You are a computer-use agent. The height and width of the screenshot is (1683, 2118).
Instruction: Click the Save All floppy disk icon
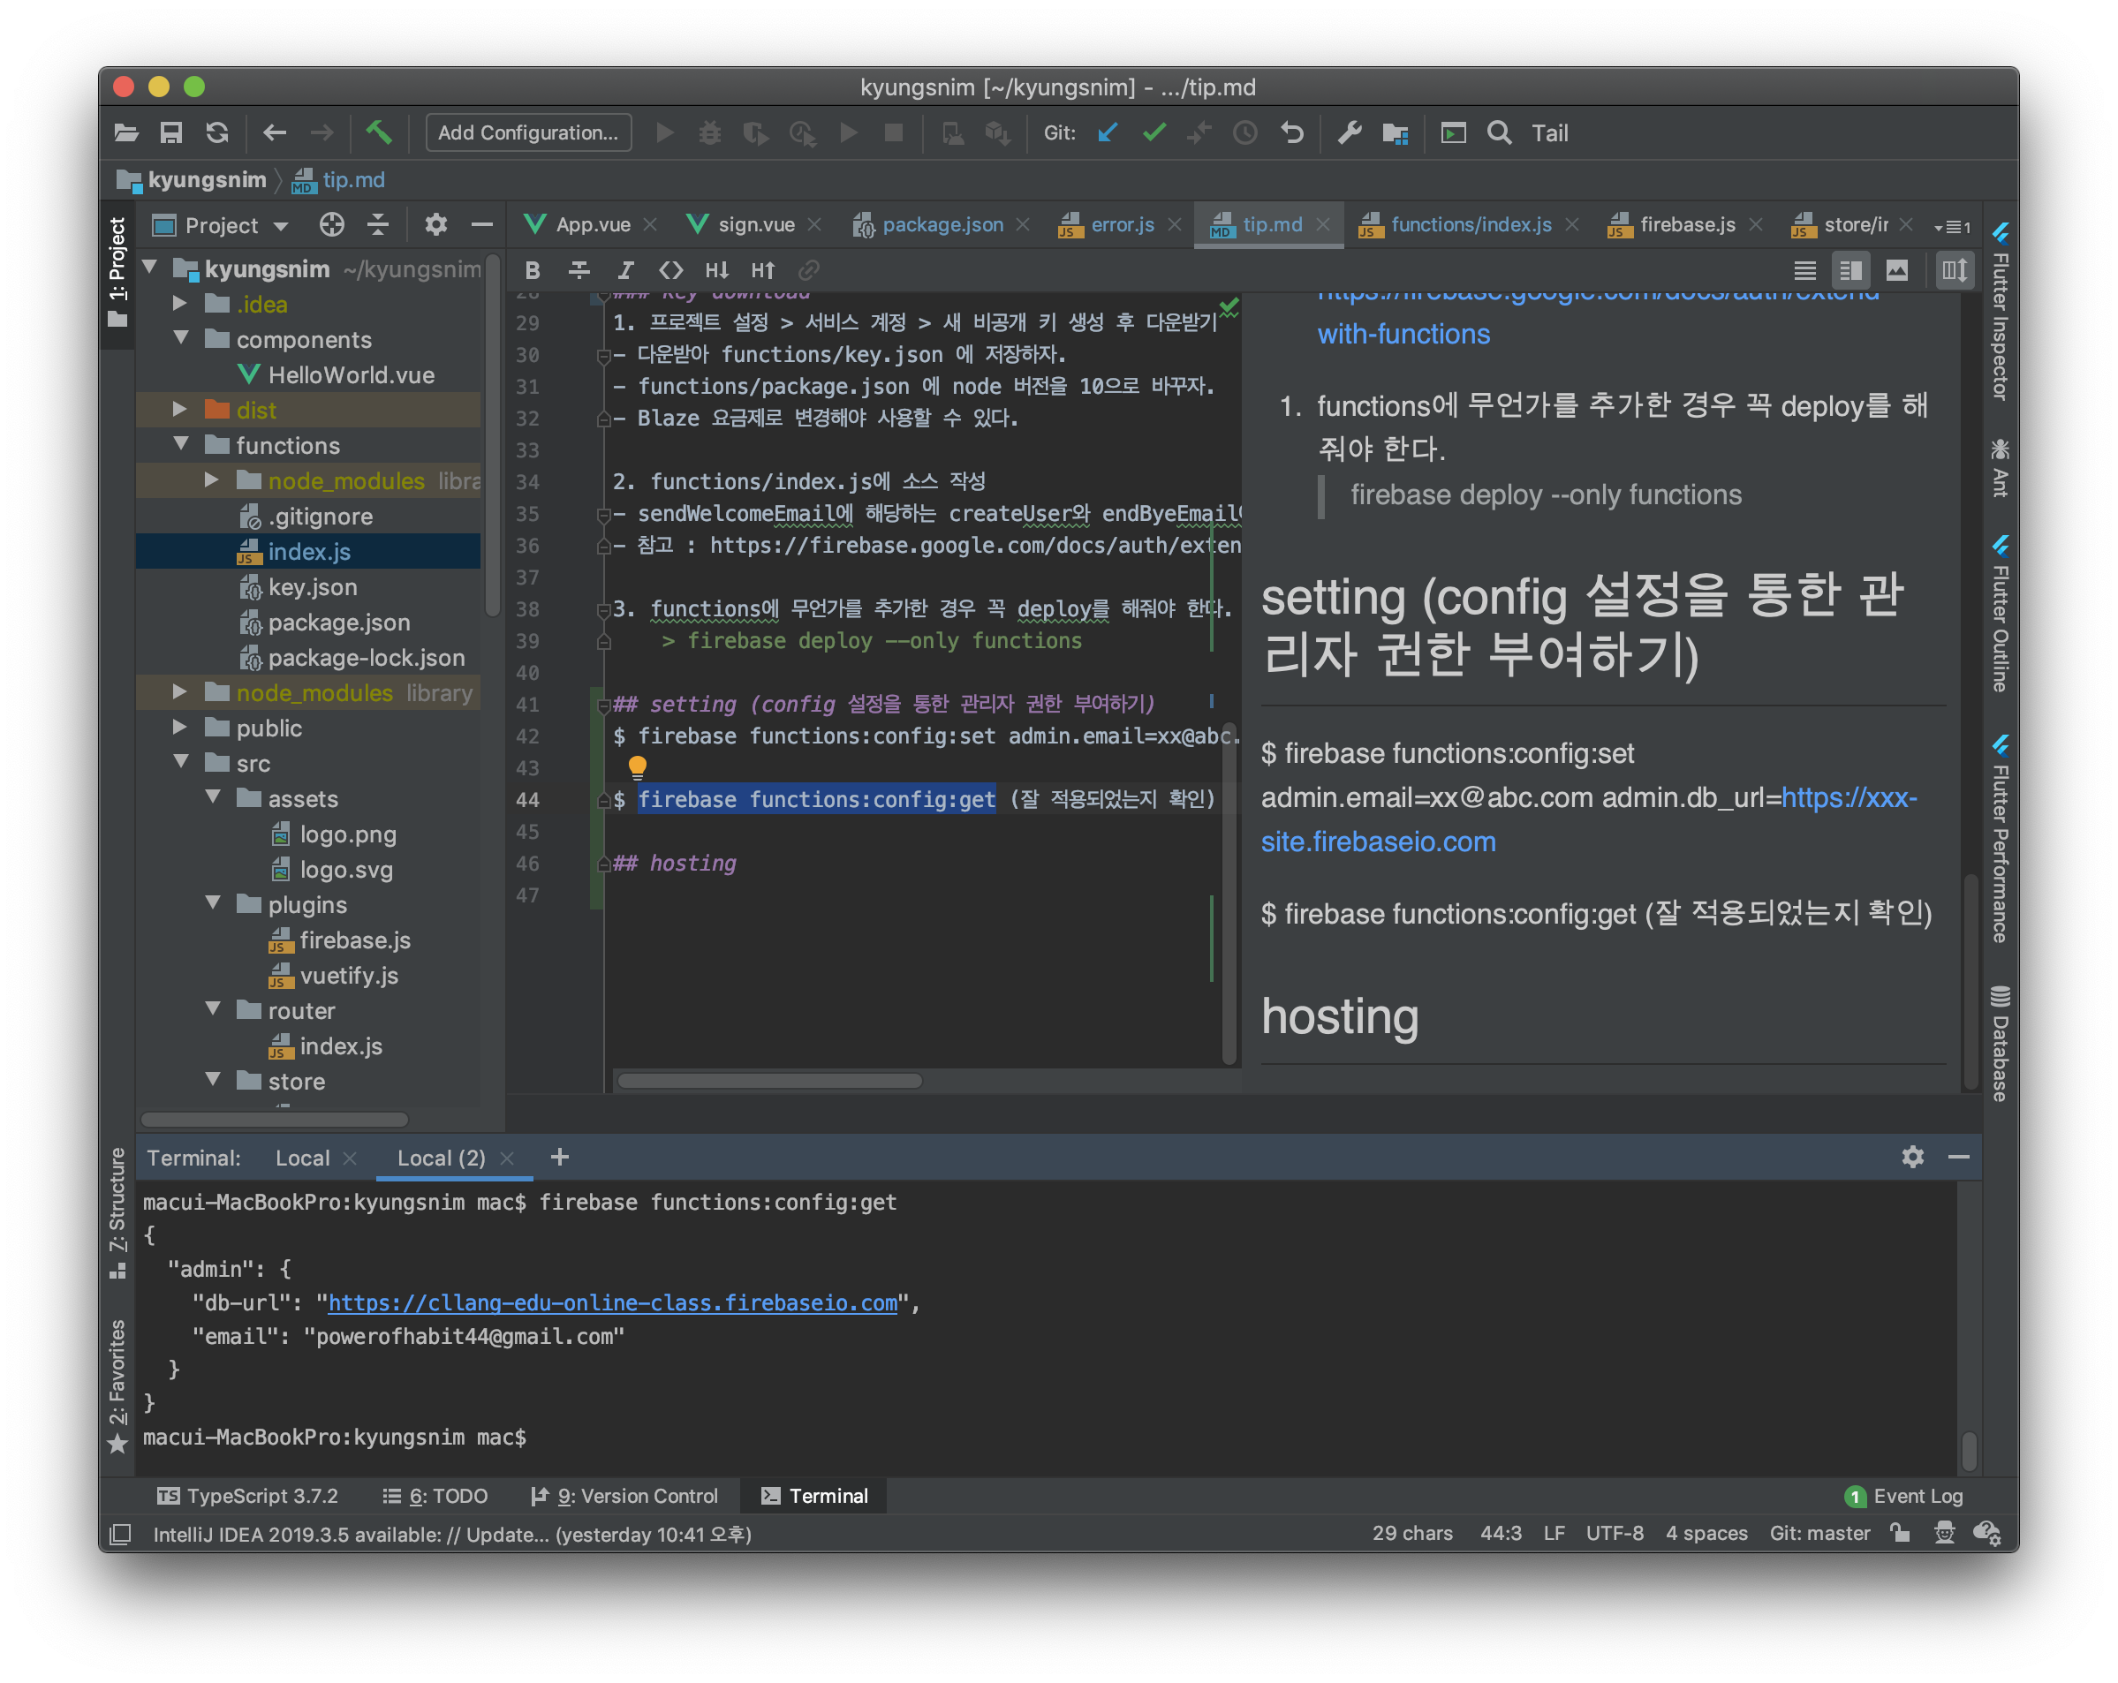tap(171, 132)
